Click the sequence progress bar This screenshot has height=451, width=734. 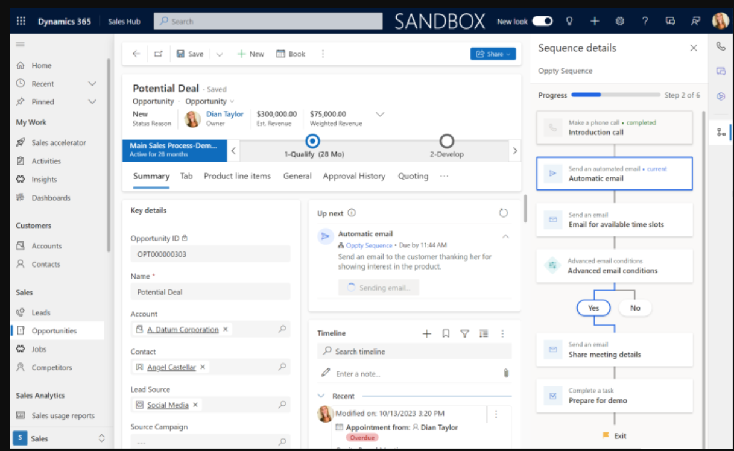[x=615, y=95]
